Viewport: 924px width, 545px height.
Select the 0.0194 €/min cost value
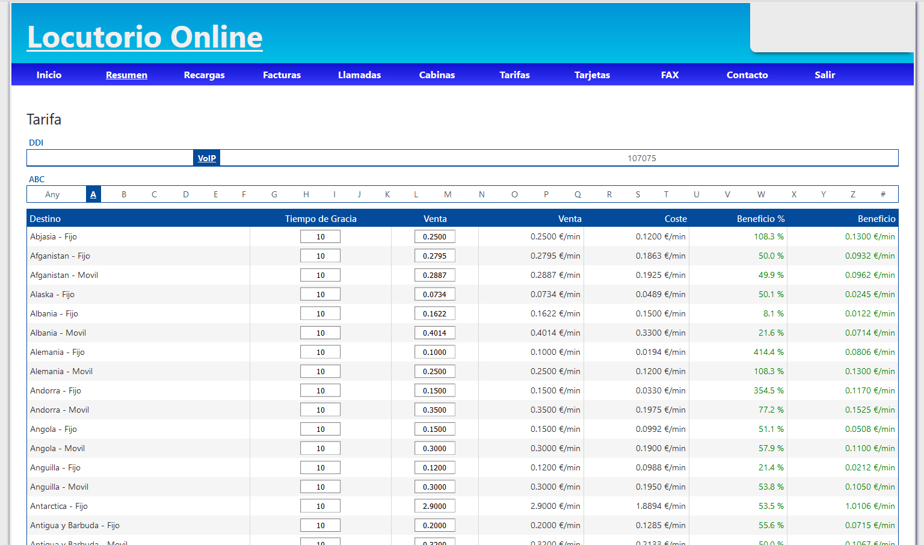point(661,352)
